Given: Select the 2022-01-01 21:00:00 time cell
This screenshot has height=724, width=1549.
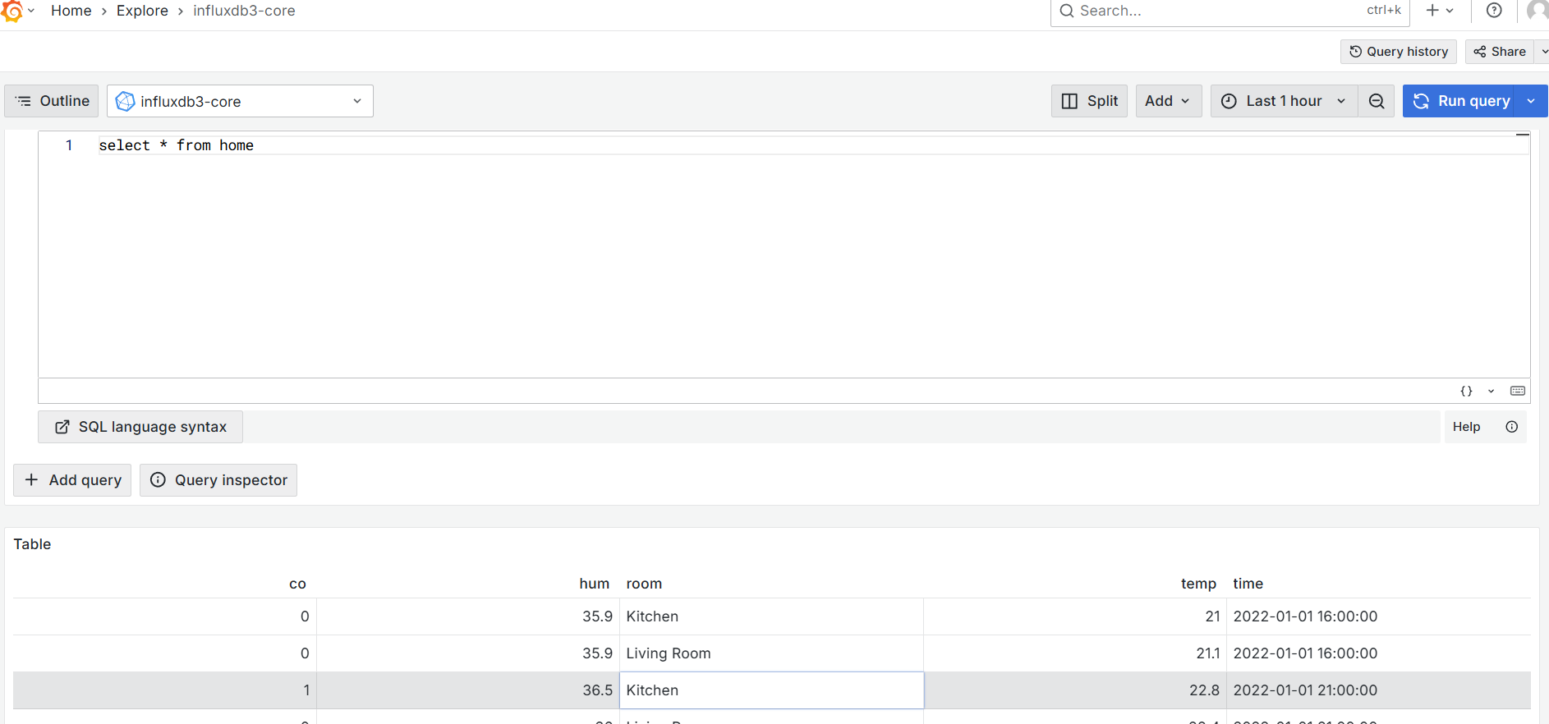Looking at the screenshot, I should [1378, 690].
